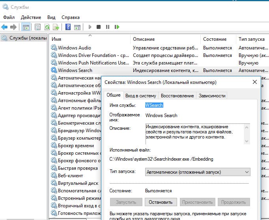Click the Приостановить button
Screen dimensions: 269x220
coord(198,202)
